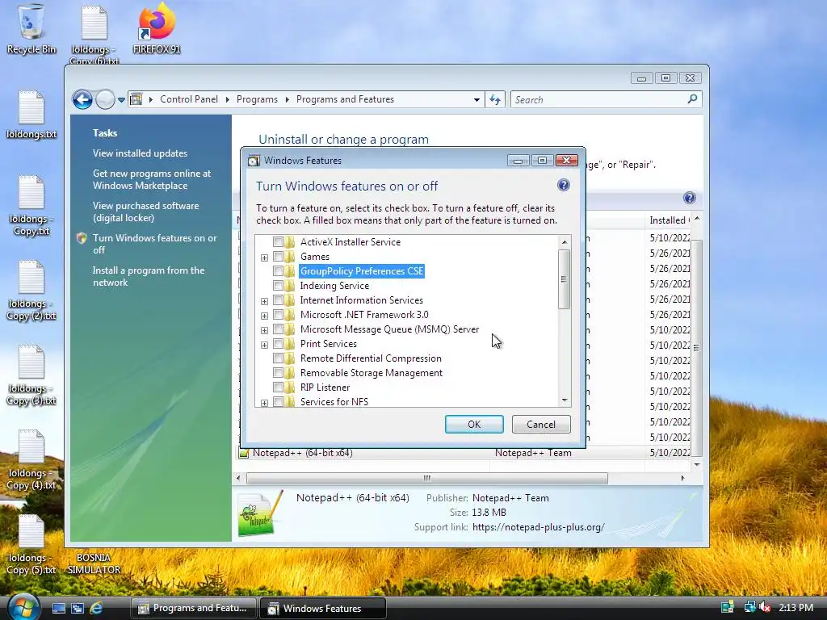
Task: Select loldongs - Copy (2).txt desktop file
Action: tap(31, 291)
